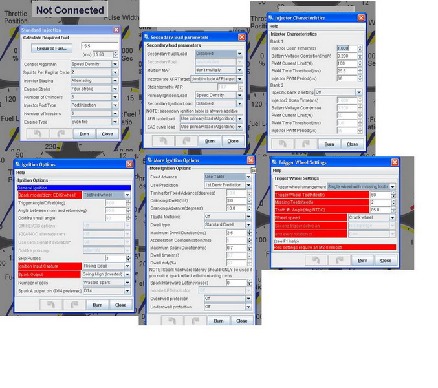Image resolution: width=438 pixels, height=388 pixels.
Task: Click redo arrow in Secondary load parameters
Action: coord(186,141)
